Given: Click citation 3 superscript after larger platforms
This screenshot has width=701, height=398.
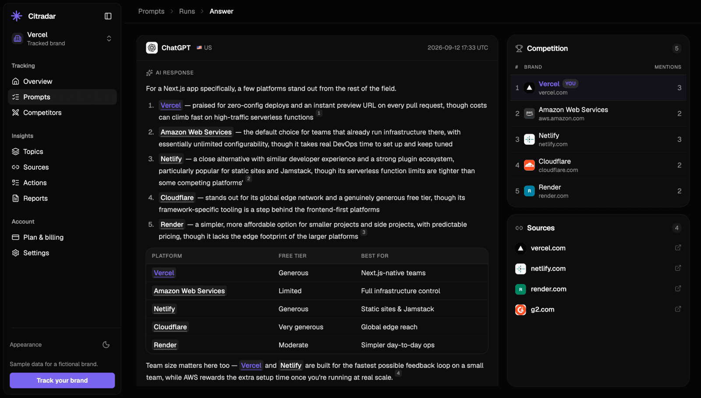Looking at the screenshot, I should (x=364, y=232).
